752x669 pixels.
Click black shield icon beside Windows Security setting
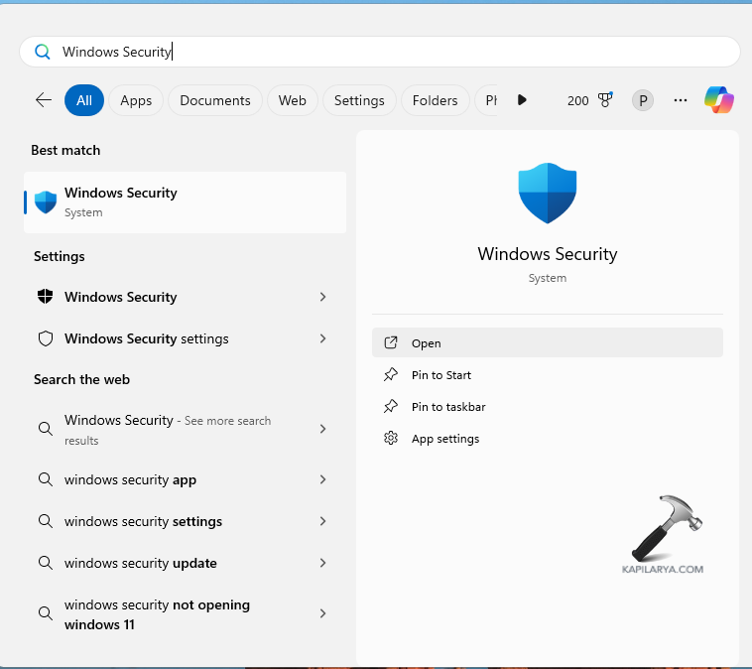click(x=45, y=297)
